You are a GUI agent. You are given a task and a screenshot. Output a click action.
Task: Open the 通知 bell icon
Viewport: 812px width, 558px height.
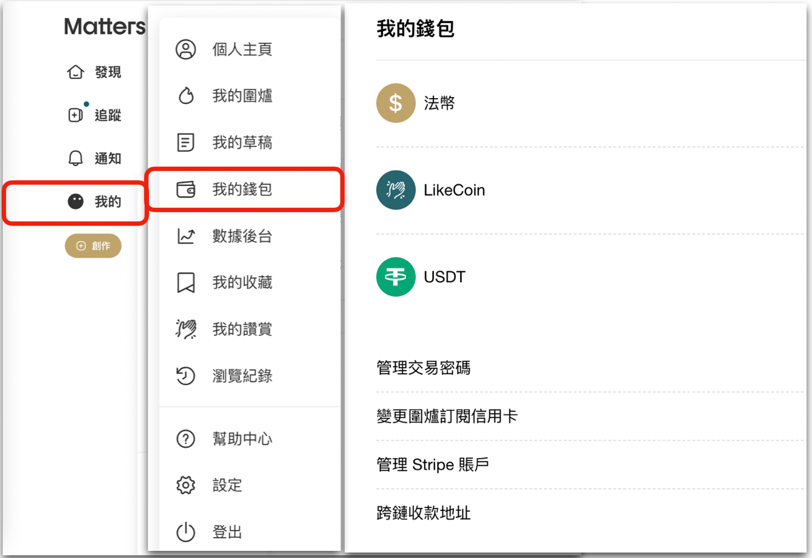tap(75, 158)
